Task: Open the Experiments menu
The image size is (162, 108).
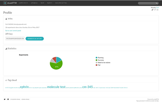Action: pyautogui.click(x=24, y=3)
